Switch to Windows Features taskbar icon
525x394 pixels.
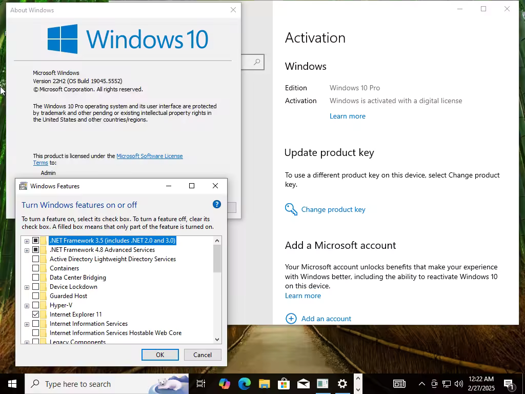tap(323, 384)
